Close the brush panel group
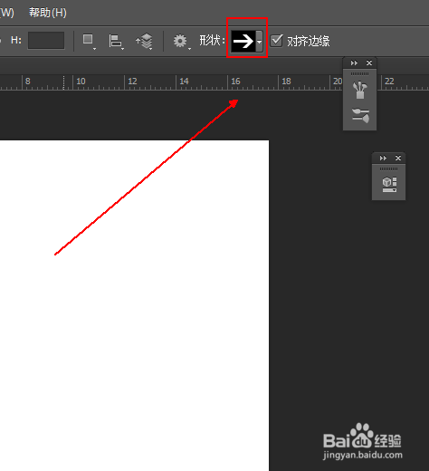 369,62
